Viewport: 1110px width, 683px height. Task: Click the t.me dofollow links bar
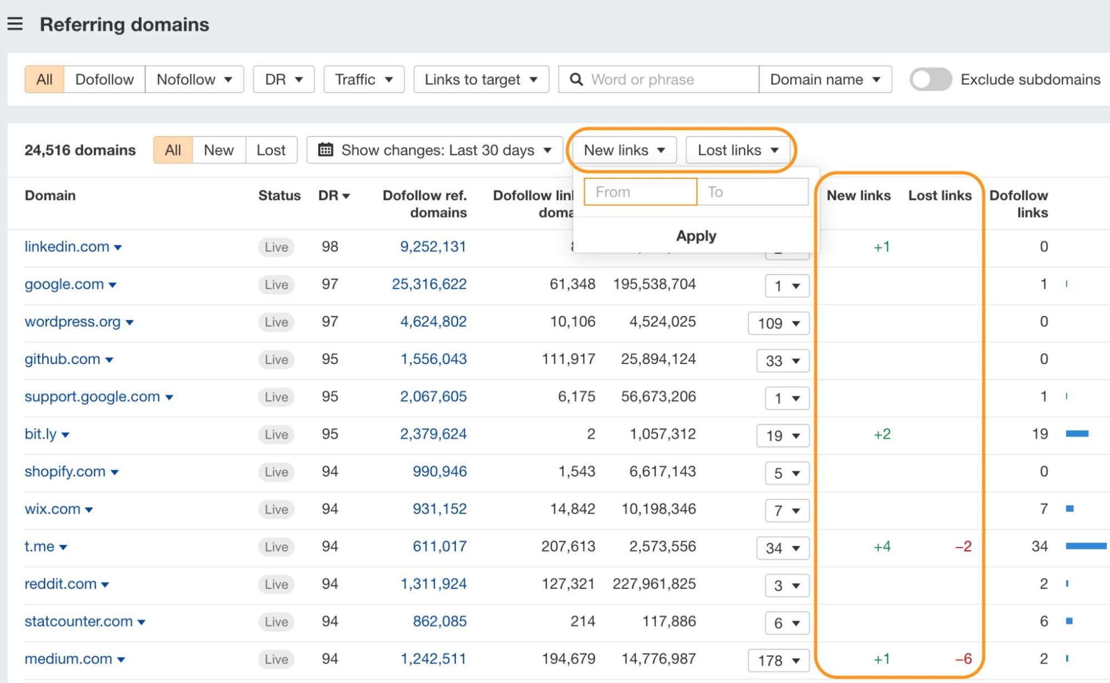coord(1086,547)
